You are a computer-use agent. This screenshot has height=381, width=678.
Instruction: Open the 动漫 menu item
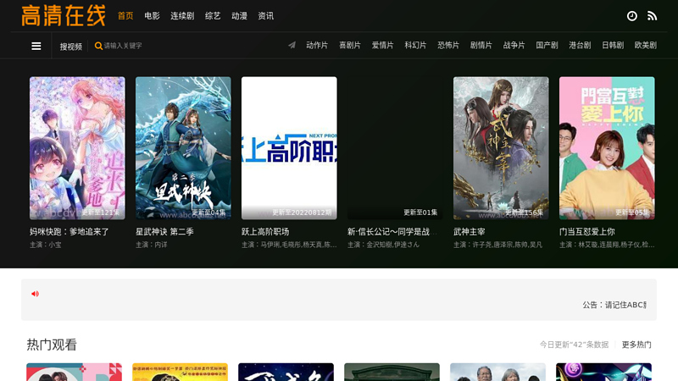point(239,16)
